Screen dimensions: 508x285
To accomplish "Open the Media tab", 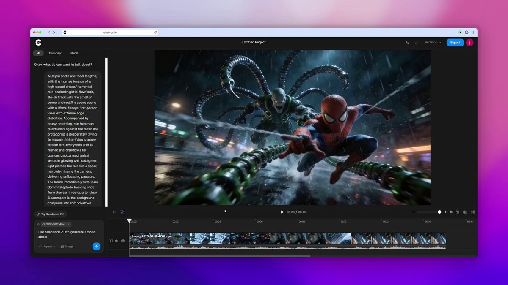I will pos(74,53).
